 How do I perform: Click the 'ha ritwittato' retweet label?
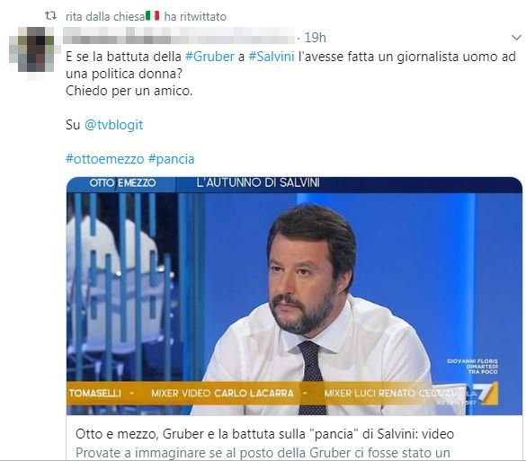tap(195, 16)
